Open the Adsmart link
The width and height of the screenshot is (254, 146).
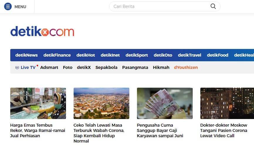pyautogui.click(x=49, y=67)
